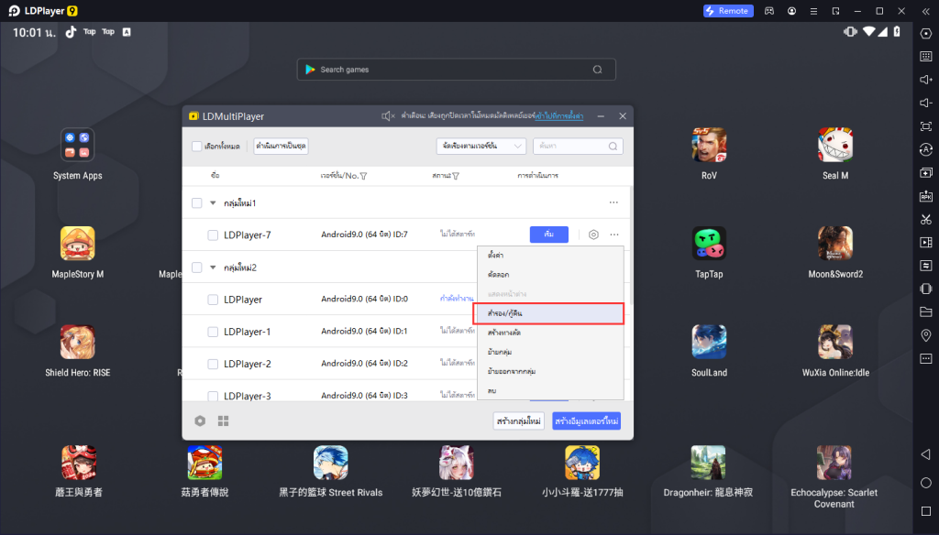Click the สร้างกลุ่มใหม่ new group button
The height and width of the screenshot is (535, 939).
click(x=519, y=421)
